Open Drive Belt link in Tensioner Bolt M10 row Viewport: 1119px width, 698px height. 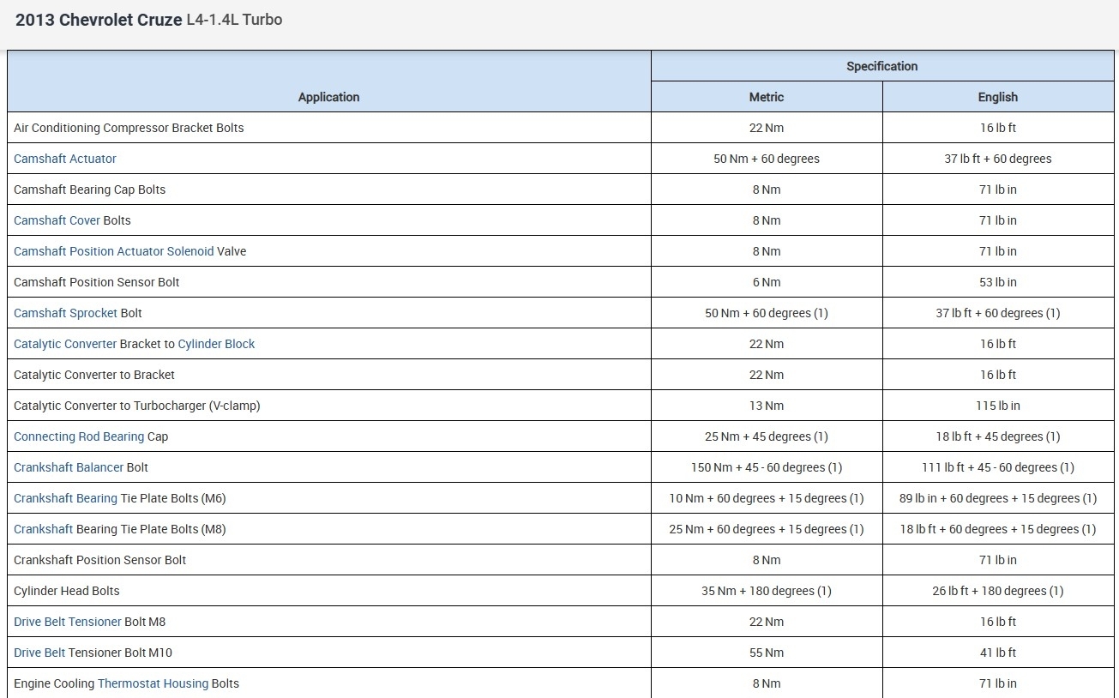[39, 653]
